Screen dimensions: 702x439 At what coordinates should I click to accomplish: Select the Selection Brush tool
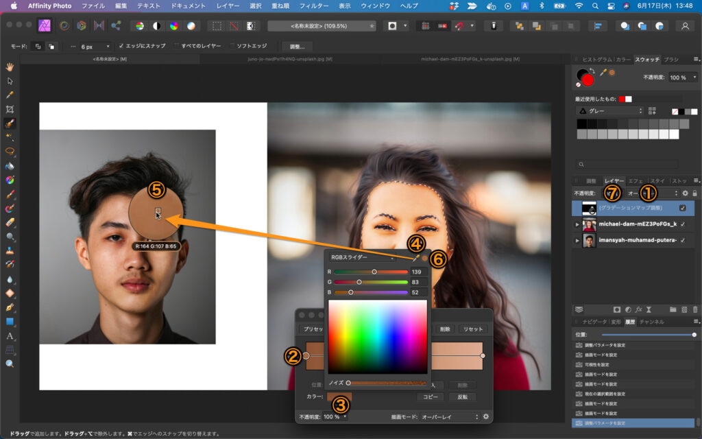coord(10,123)
